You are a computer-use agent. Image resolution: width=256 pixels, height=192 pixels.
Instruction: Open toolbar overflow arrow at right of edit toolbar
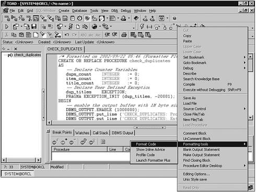[x=252, y=36]
